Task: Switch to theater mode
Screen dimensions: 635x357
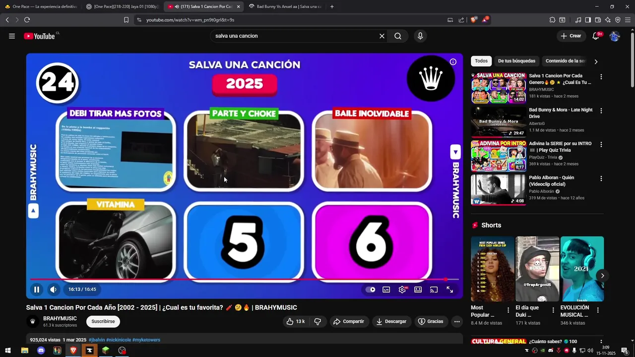Action: (418, 290)
